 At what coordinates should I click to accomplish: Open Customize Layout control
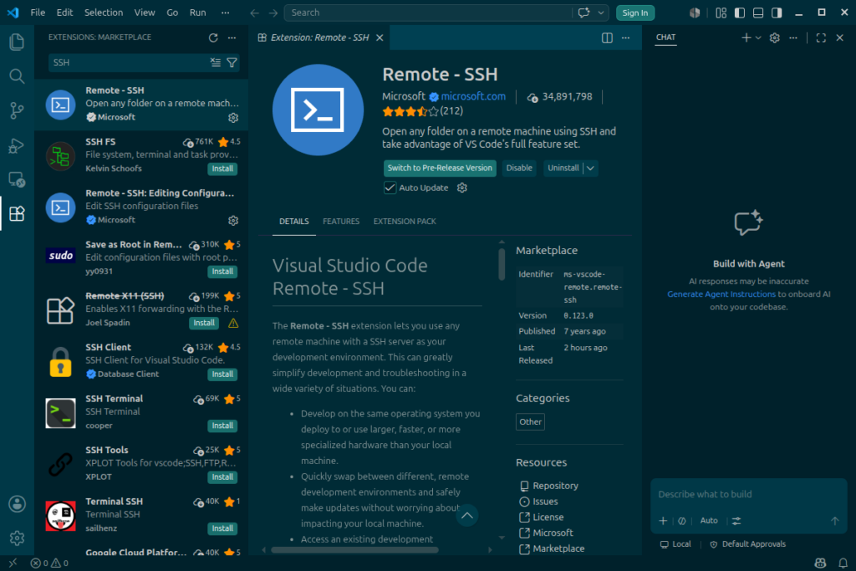coord(721,13)
